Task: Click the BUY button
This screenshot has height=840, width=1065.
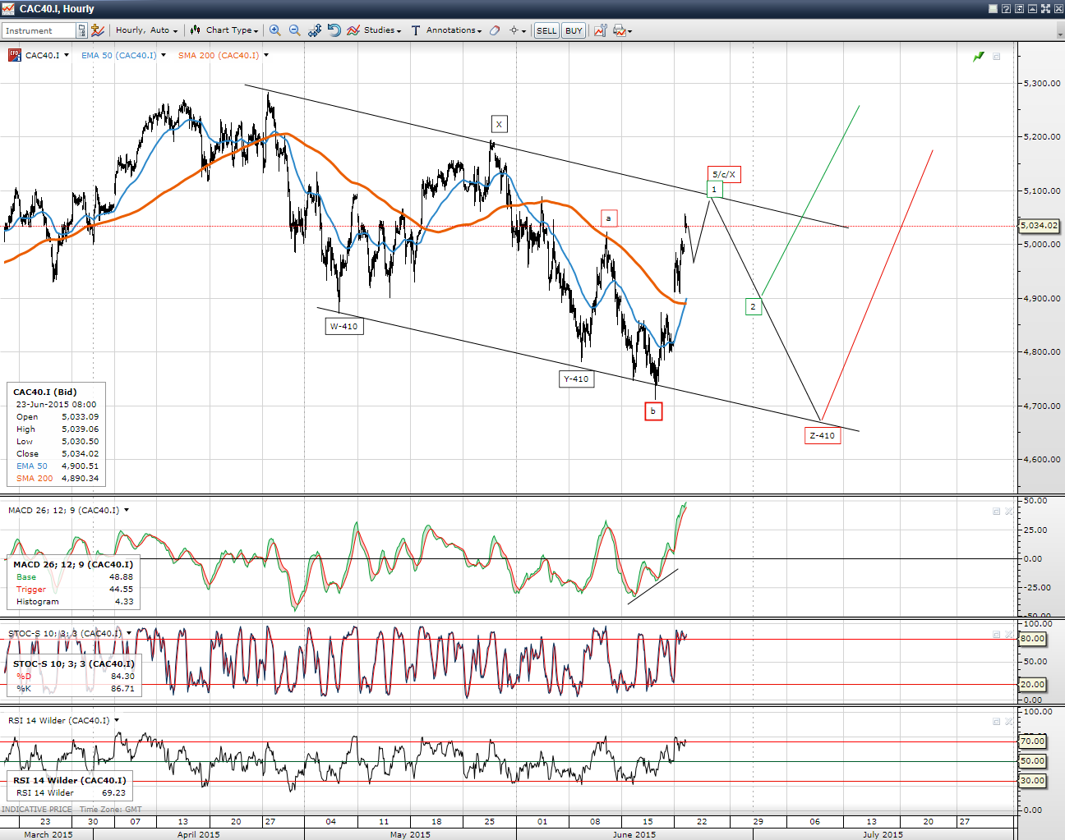Action: (574, 30)
